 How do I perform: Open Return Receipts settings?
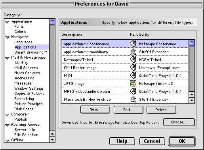click(29, 104)
